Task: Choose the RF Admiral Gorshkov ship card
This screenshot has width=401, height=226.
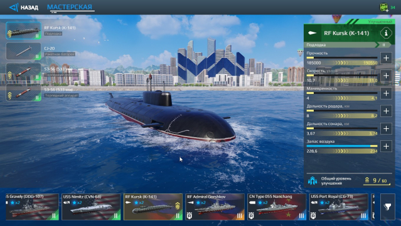Action: click(x=215, y=207)
